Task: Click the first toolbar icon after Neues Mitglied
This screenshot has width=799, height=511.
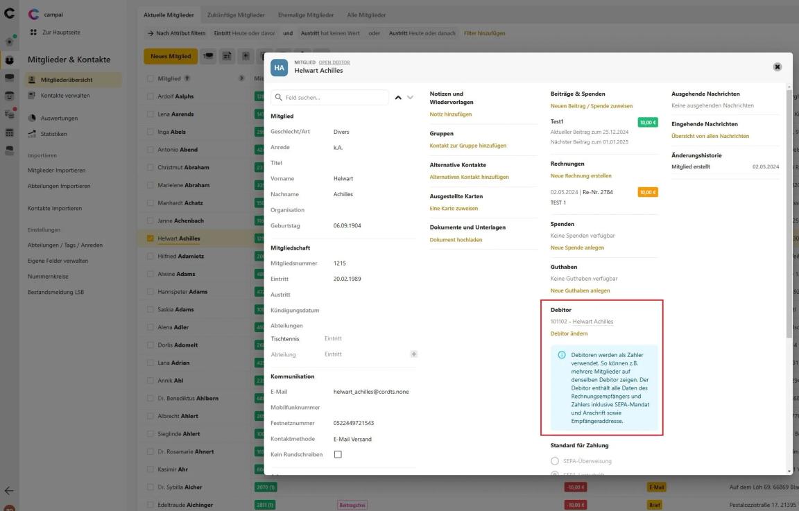Action: click(208, 56)
